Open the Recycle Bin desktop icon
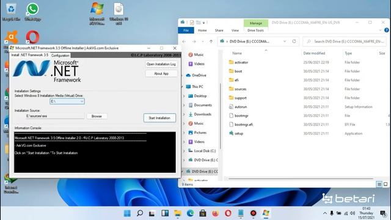Viewport: 391px width, 220px height. click(11, 12)
